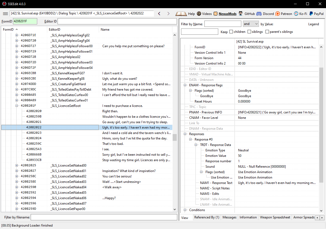This screenshot has height=229, width=326.
Task: Enable Keep children checkbox
Action: tap(231, 32)
